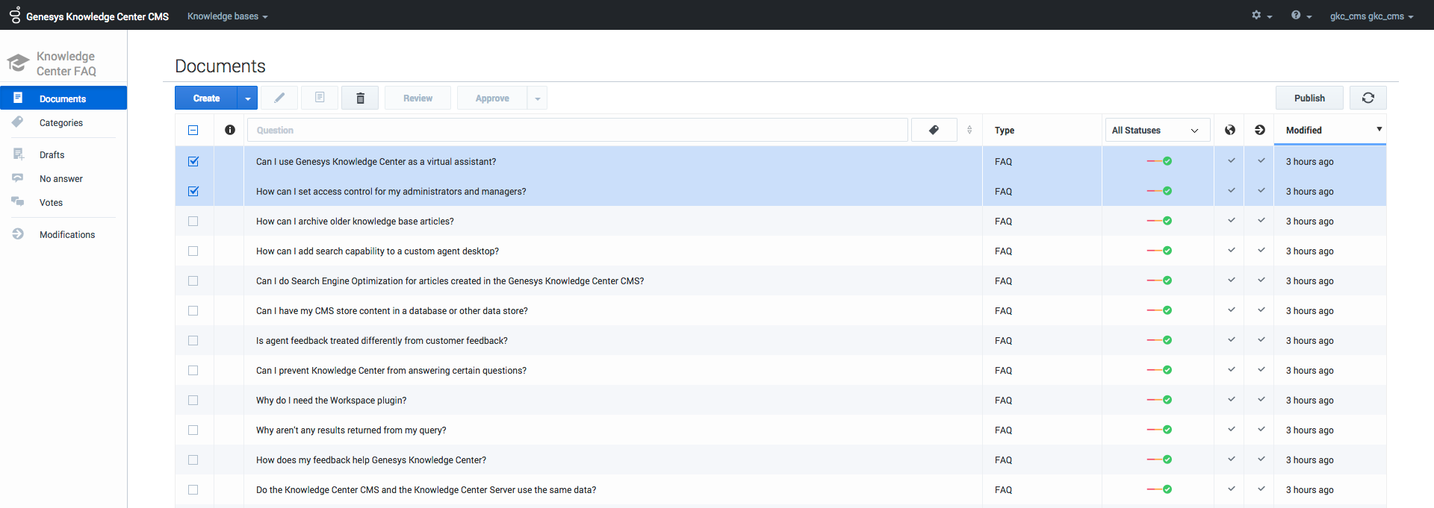Open the Knowledge bases dropdown menu

[x=227, y=16]
